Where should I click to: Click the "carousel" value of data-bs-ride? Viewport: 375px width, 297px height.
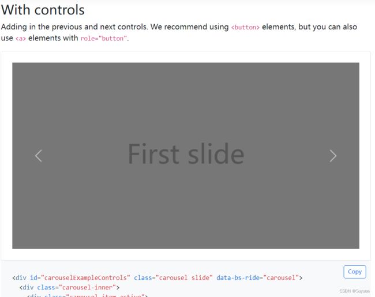(282, 277)
